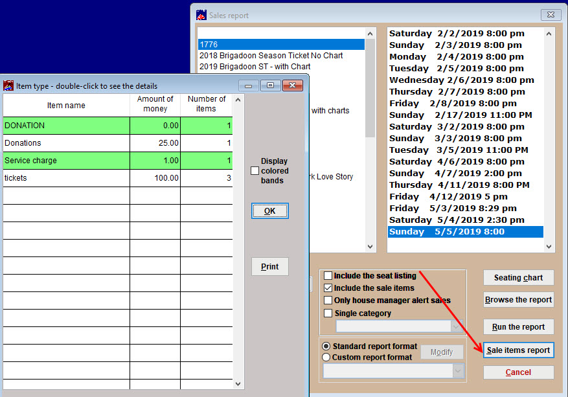Click the Print button
This screenshot has height=397, width=568.
[x=270, y=267]
